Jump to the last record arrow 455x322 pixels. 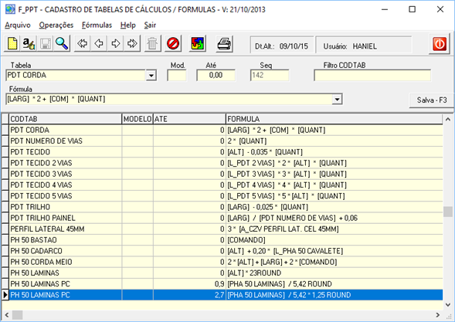click(132, 44)
